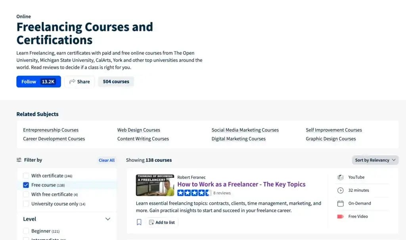Viewport: 406px width, 240px height.
Task: Uncheck the Free course filter
Action: coord(26,185)
